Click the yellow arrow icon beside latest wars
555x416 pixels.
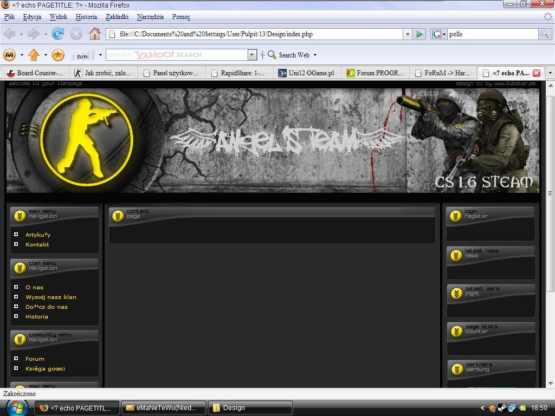[456, 293]
